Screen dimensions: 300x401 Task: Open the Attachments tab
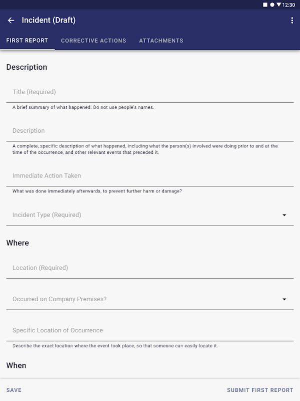(x=161, y=41)
